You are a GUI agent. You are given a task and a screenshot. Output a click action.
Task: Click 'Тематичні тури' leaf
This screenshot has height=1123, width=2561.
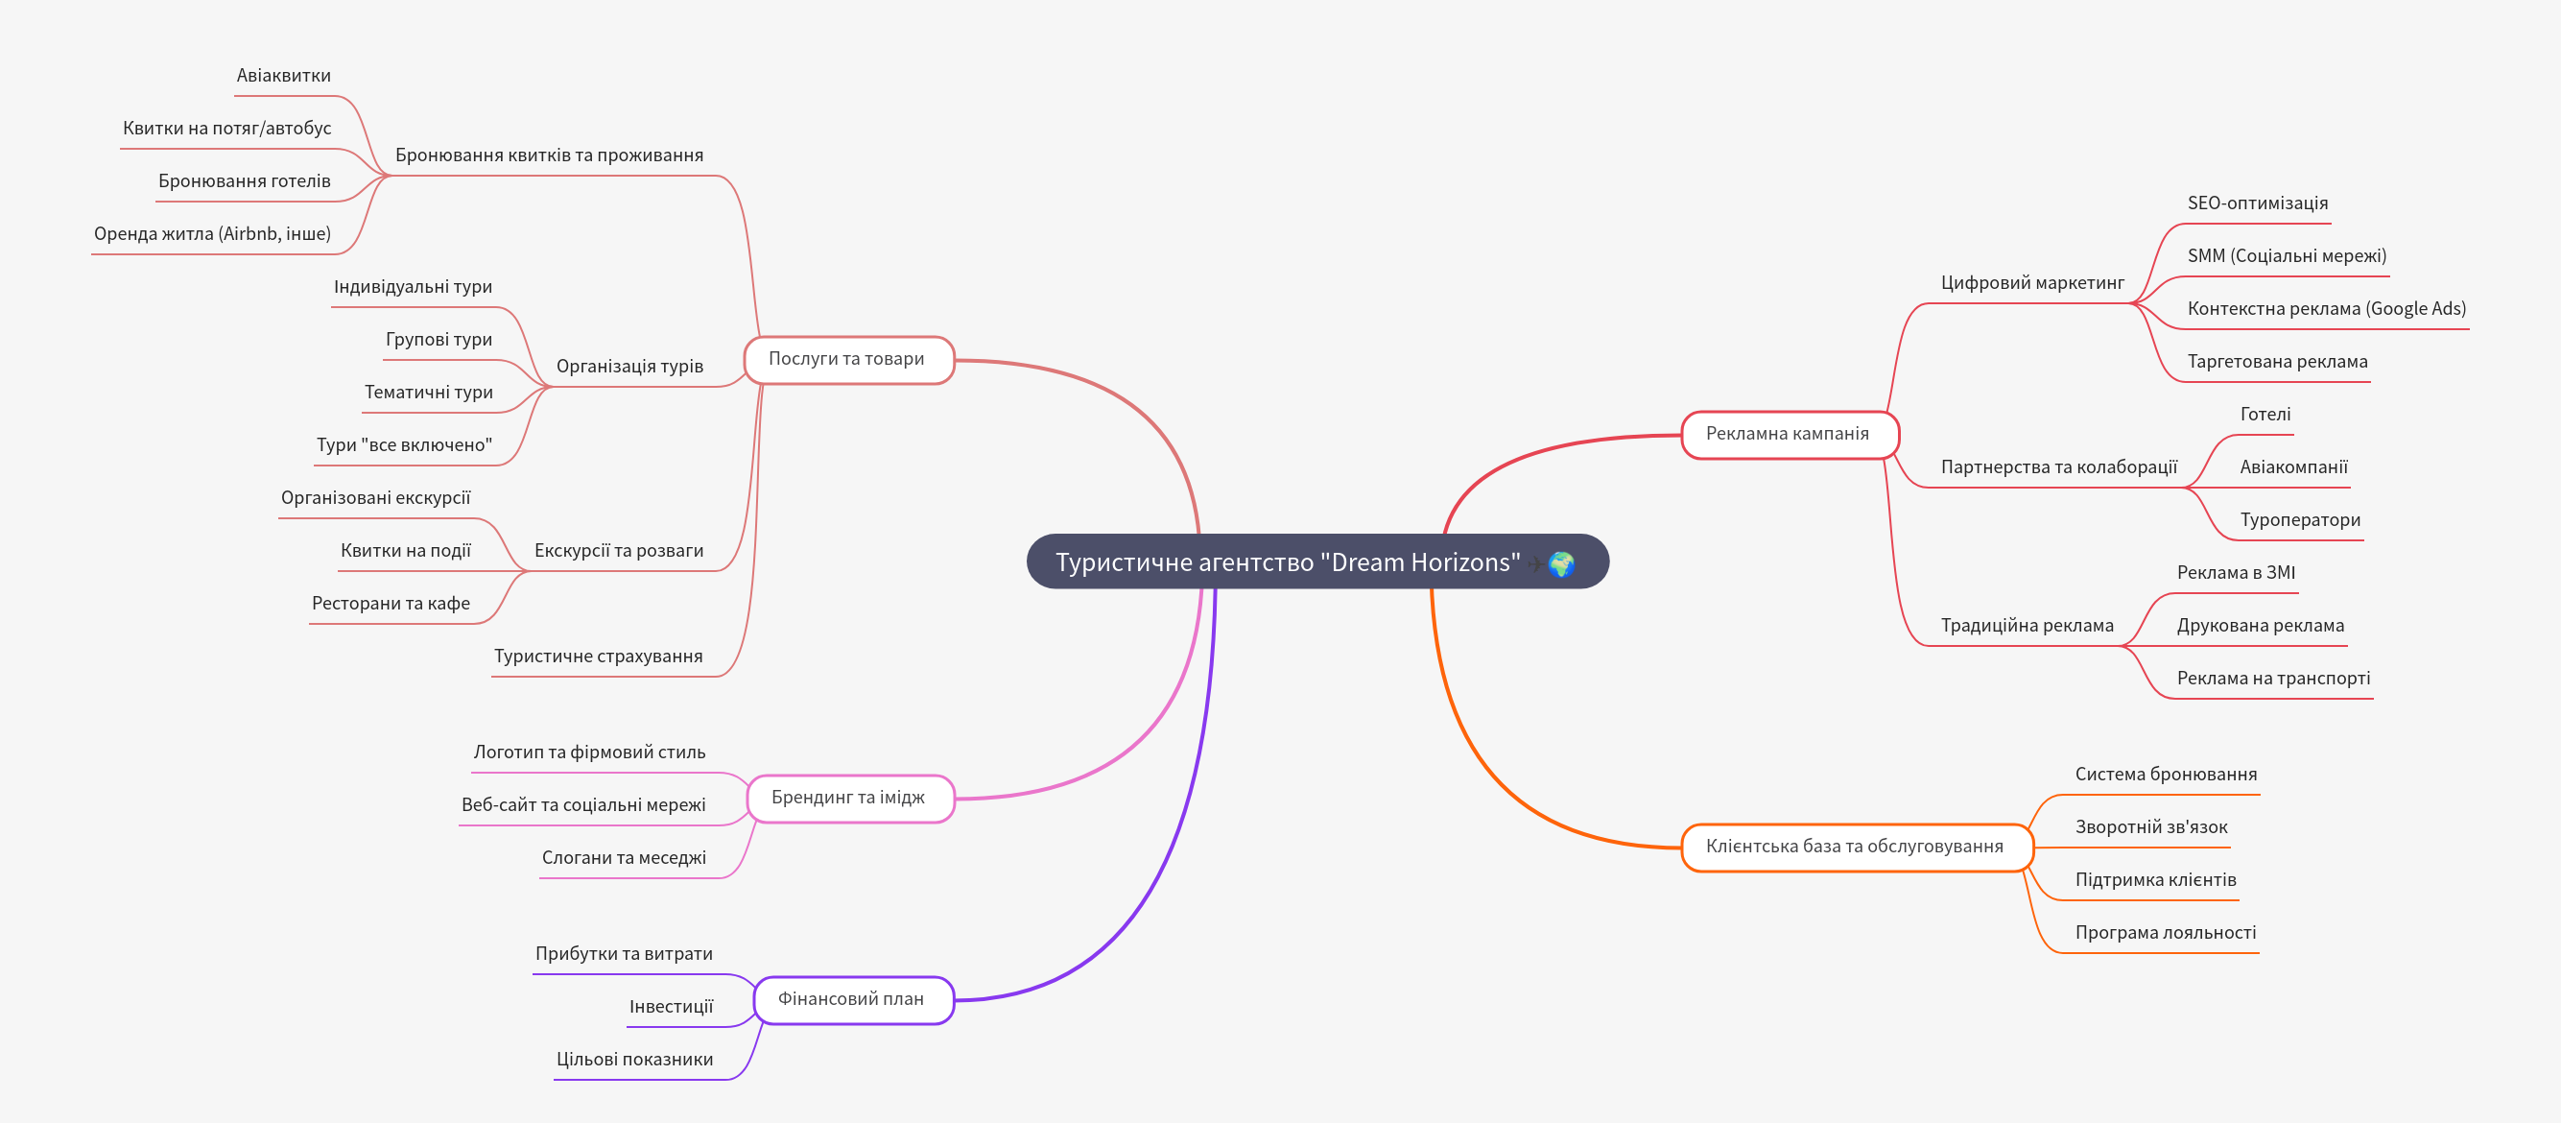[x=429, y=392]
